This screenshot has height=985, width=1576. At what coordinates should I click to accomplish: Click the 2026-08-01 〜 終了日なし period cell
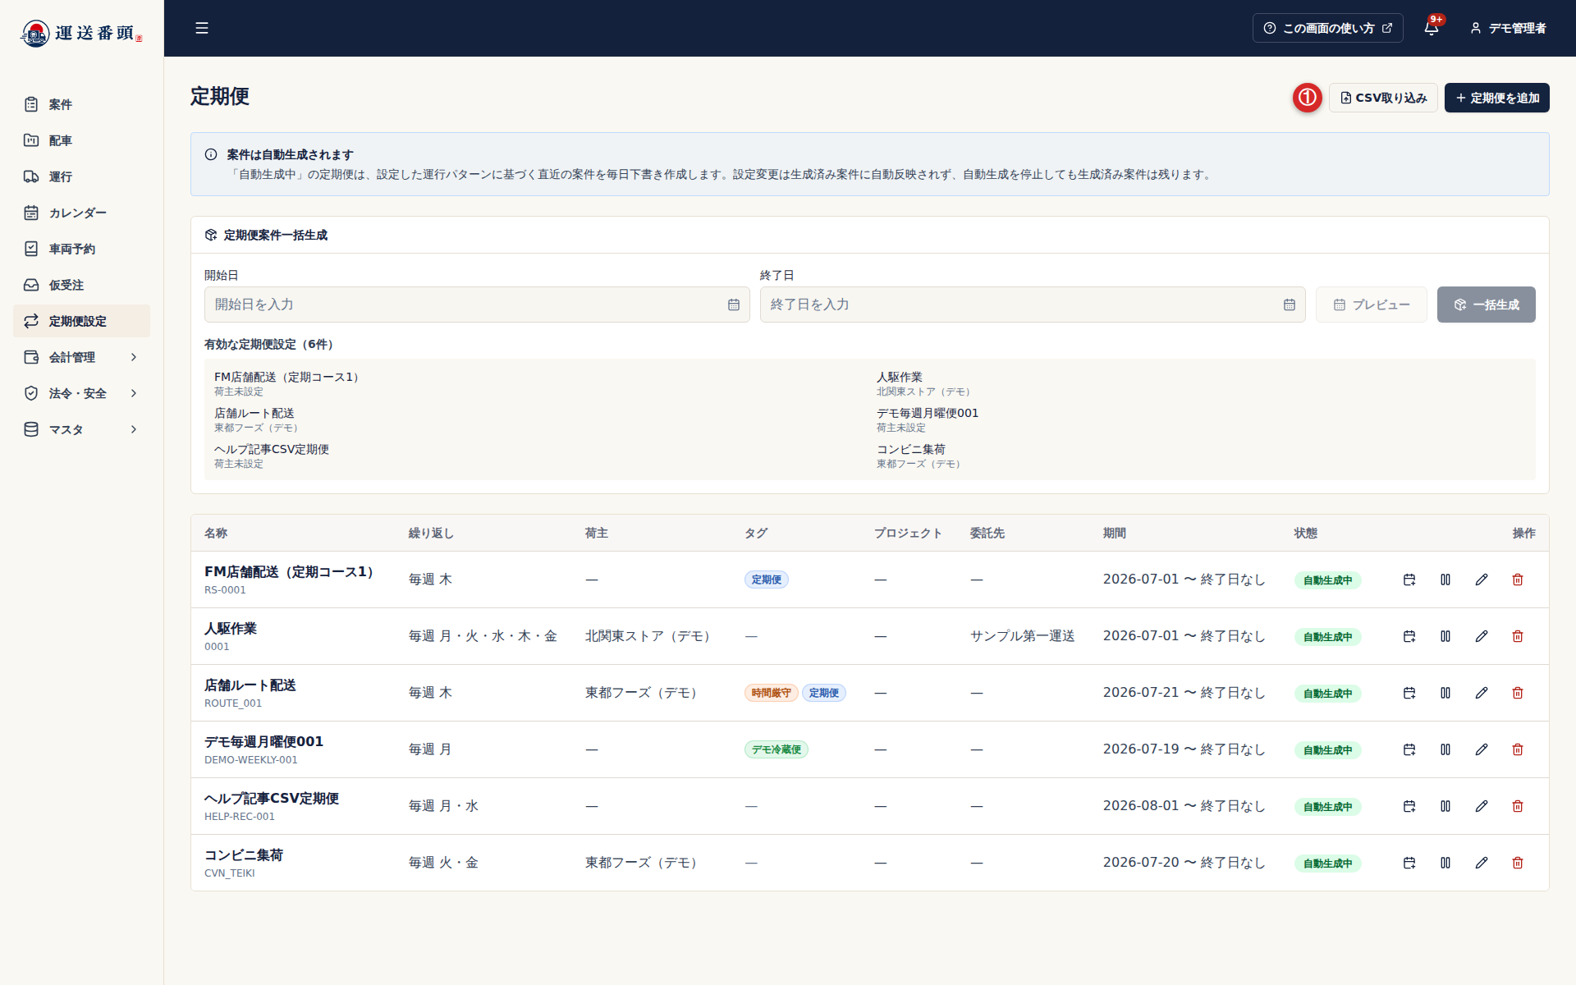click(1184, 806)
